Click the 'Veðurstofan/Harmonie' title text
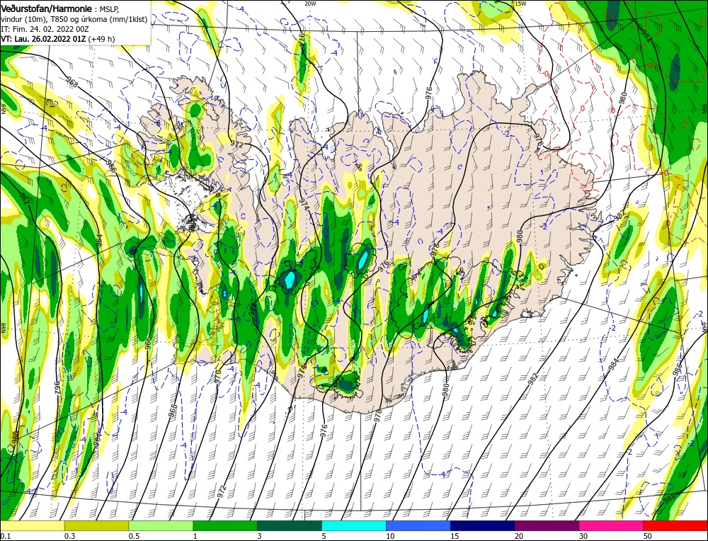This screenshot has width=708, height=541. coord(47,8)
